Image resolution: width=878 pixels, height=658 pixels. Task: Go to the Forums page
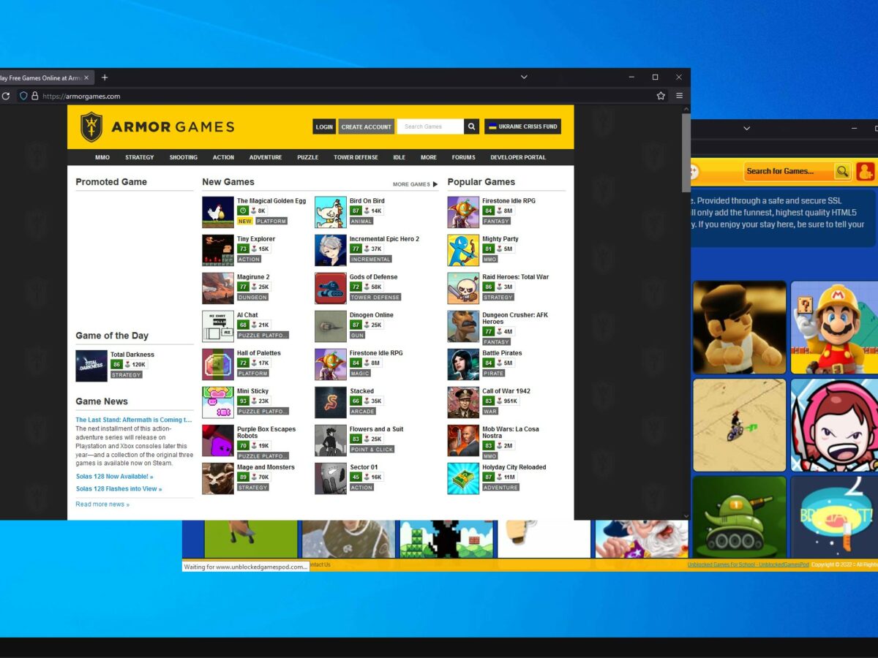(x=464, y=157)
